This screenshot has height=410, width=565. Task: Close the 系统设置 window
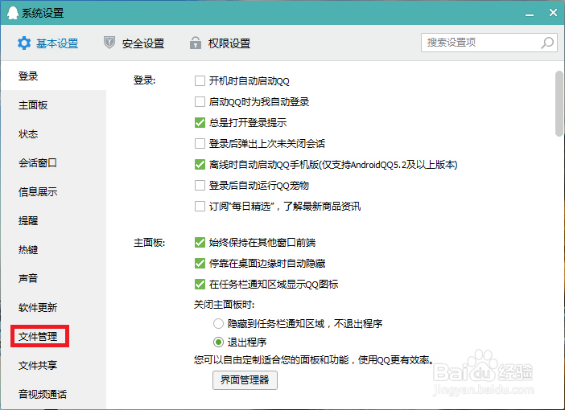click(553, 13)
